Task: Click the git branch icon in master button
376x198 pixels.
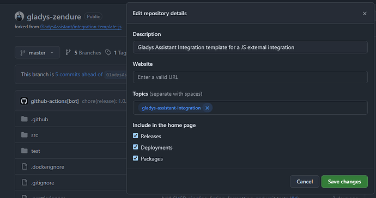Action: [23, 53]
